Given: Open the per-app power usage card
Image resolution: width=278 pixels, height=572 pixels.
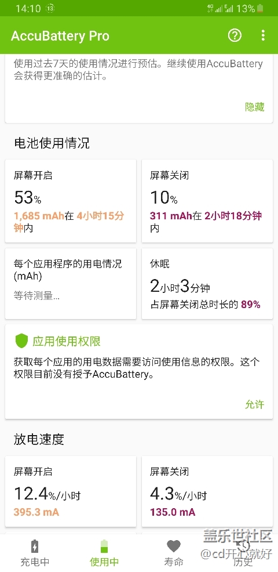Looking at the screenshot, I should pos(71,284).
